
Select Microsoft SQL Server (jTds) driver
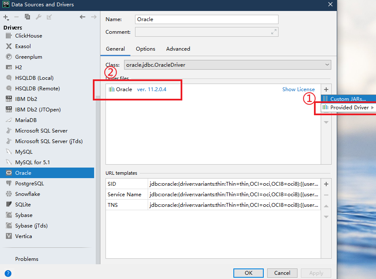coord(47,141)
